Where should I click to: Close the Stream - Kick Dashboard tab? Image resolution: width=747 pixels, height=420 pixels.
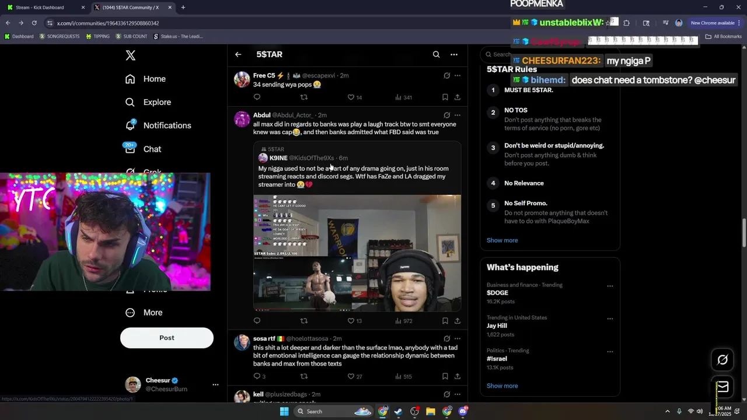pyautogui.click(x=83, y=8)
